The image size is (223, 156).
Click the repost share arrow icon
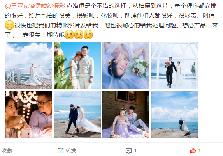point(60,151)
